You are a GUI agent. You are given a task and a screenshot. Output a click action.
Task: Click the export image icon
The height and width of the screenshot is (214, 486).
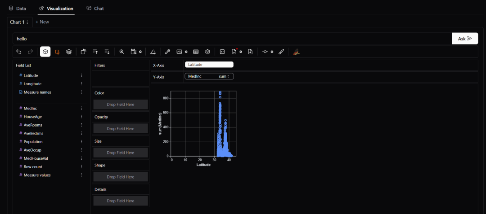pyautogui.click(x=179, y=52)
